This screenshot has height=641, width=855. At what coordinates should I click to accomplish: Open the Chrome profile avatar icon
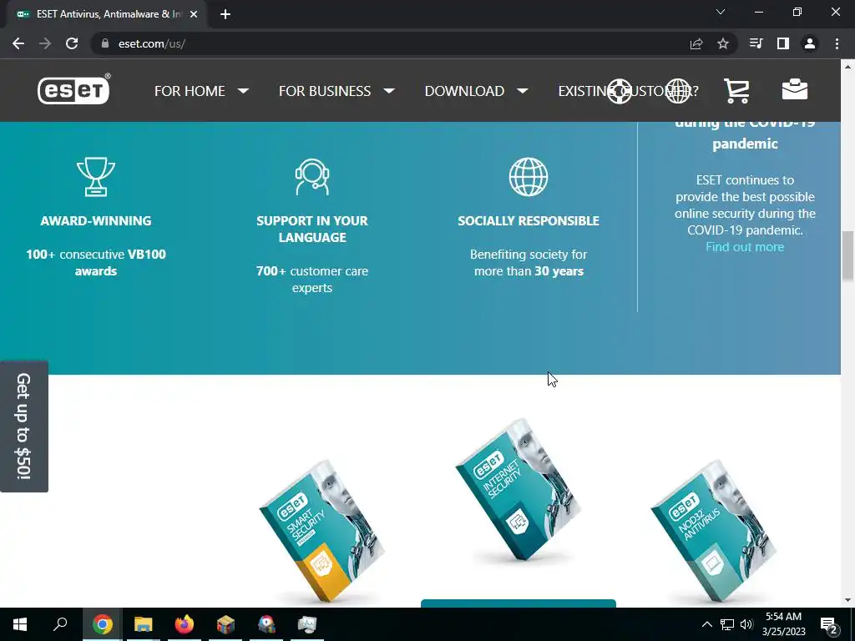[810, 43]
